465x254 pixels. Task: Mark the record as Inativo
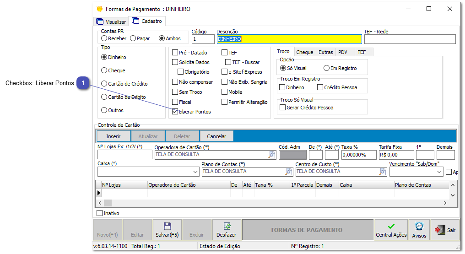[x=100, y=213]
